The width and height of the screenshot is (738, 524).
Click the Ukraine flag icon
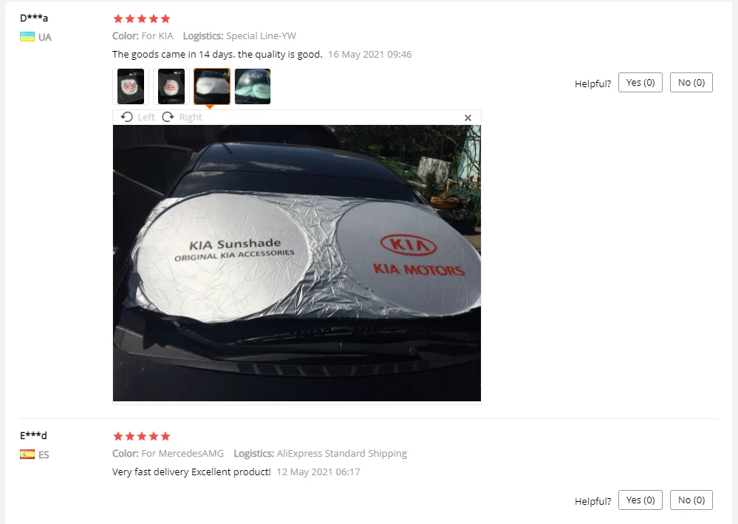27,37
